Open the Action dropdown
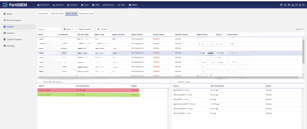This screenshot has width=307, height=129. [x=68, y=29]
